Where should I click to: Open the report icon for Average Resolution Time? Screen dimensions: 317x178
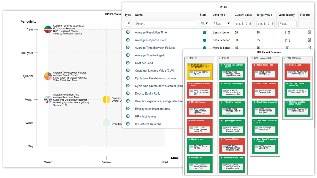click(309, 32)
